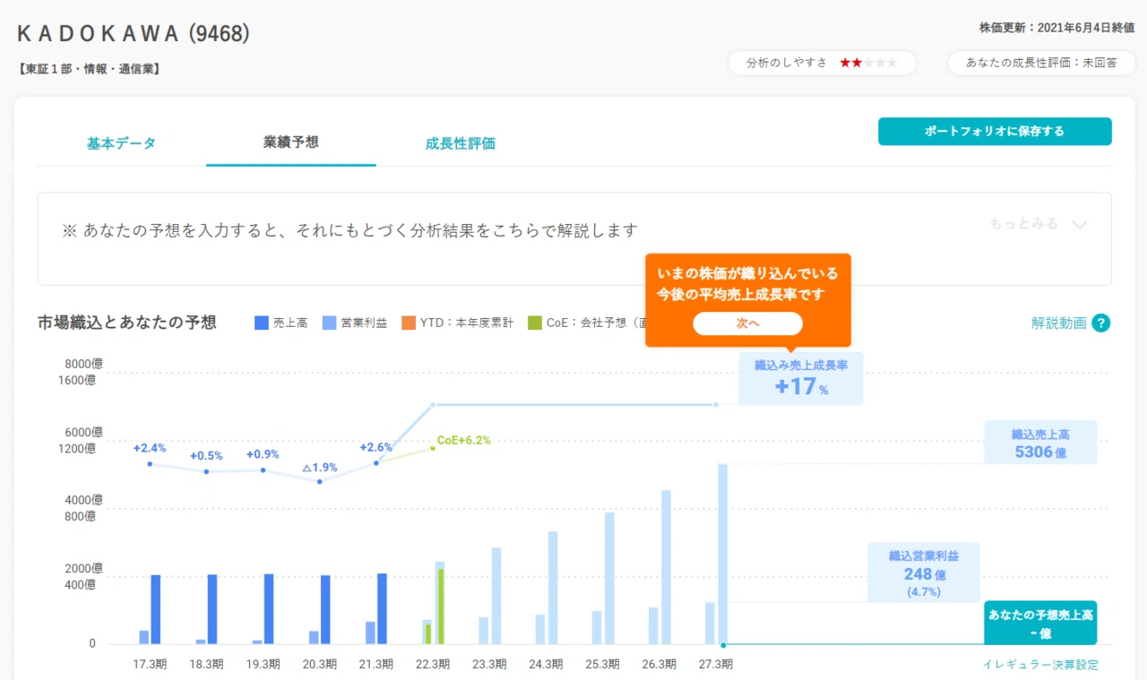Image resolution: width=1147 pixels, height=680 pixels.
Task: Select the 業績予想 tab
Action: point(291,142)
